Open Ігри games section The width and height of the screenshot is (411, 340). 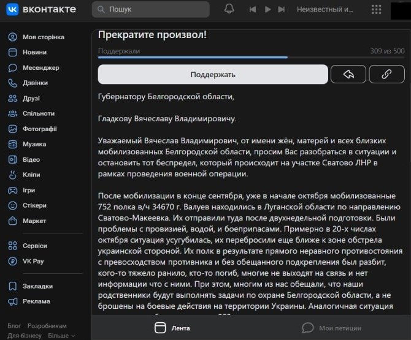(30, 190)
